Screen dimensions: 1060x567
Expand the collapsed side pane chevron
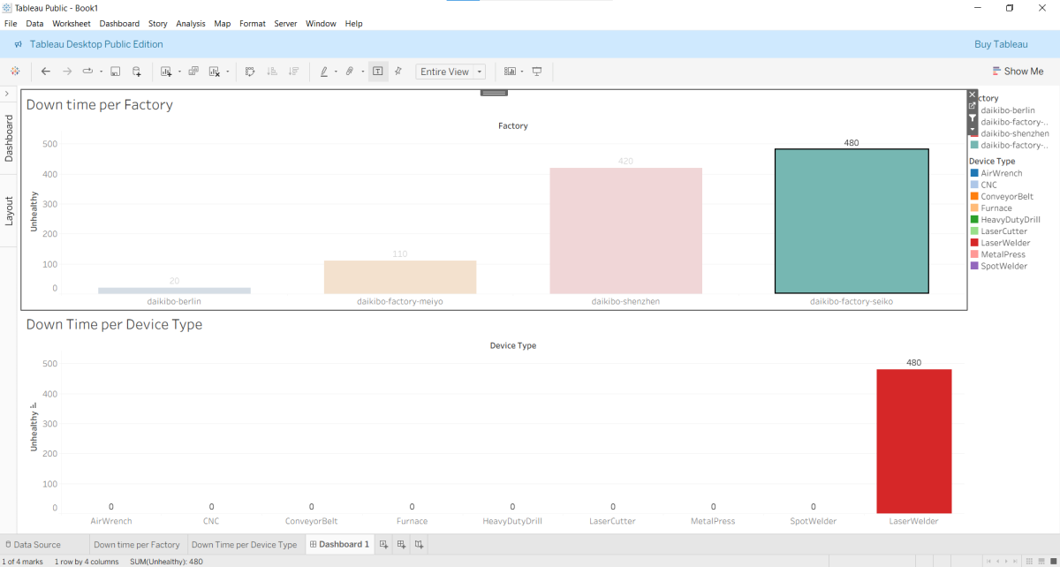(x=7, y=94)
